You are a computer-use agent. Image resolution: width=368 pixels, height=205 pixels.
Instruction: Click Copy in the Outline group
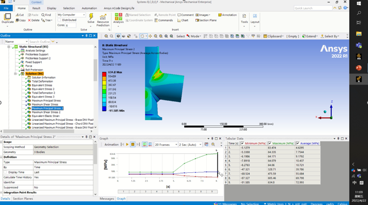pyautogui.click(x=21, y=20)
